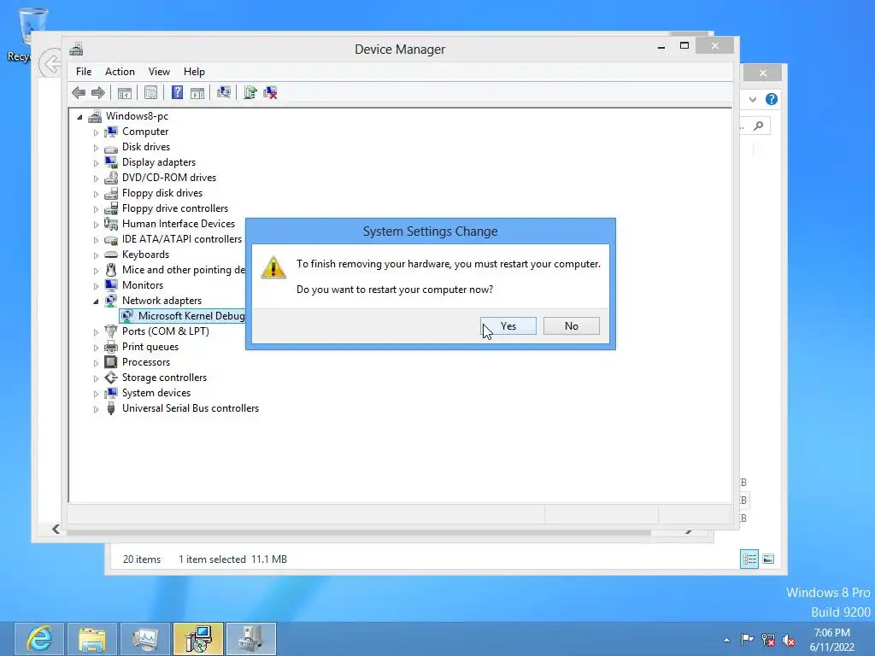Expand the Disk drives node arrow
Image resolution: width=875 pixels, height=656 pixels.
click(96, 148)
